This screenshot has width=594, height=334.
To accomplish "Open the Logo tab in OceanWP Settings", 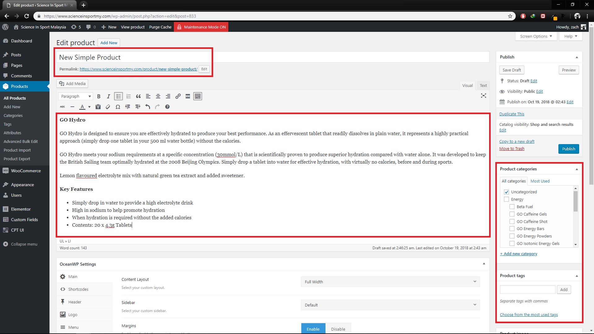I will [x=84, y=315].
